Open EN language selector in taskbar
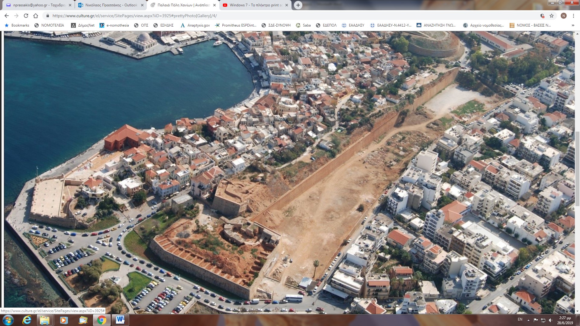 click(520, 319)
